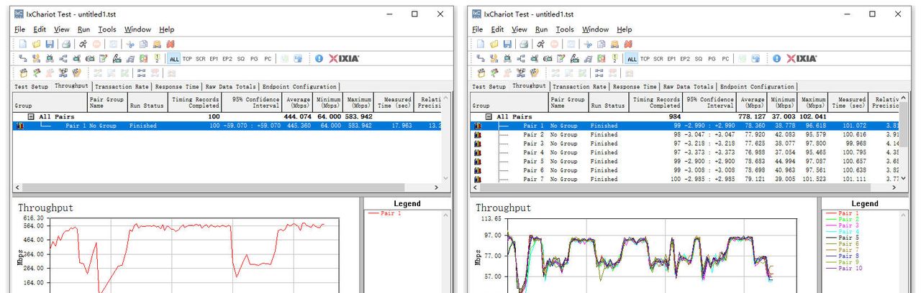Click the Run test icon in left window
Image resolution: width=921 pixels, height=293 pixels.
pos(83,44)
